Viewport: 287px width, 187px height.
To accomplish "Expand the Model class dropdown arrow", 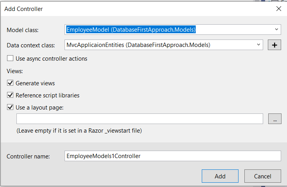I will (x=276, y=29).
